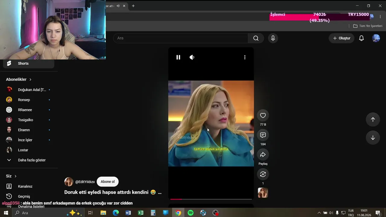Open the sound thumbnail below remix
The image size is (386, 217).
(x=263, y=193)
